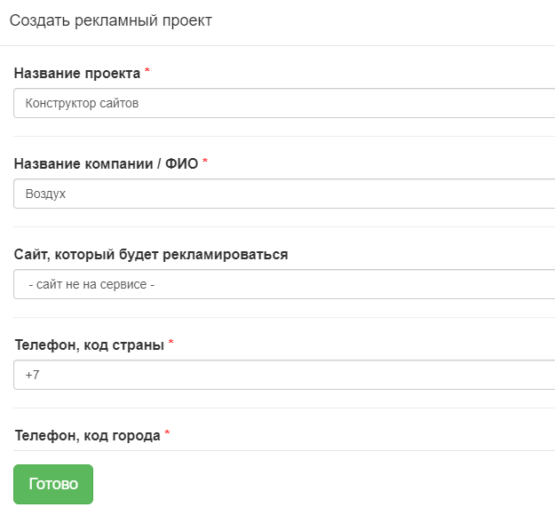Open the сайт не на сервисе dropdown
555x515 pixels.
tap(284, 284)
